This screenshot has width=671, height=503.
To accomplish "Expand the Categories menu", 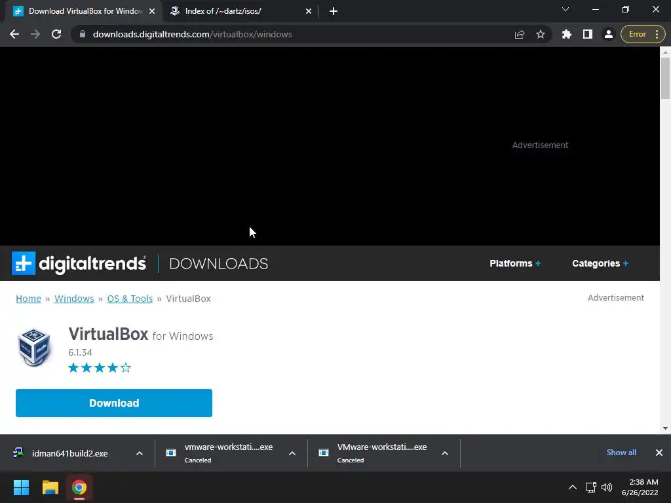I will click(600, 263).
